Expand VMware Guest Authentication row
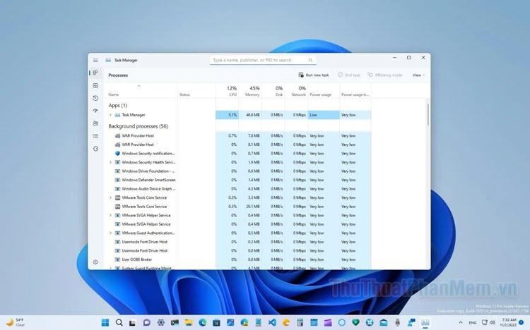The image size is (530, 330). pyautogui.click(x=110, y=233)
